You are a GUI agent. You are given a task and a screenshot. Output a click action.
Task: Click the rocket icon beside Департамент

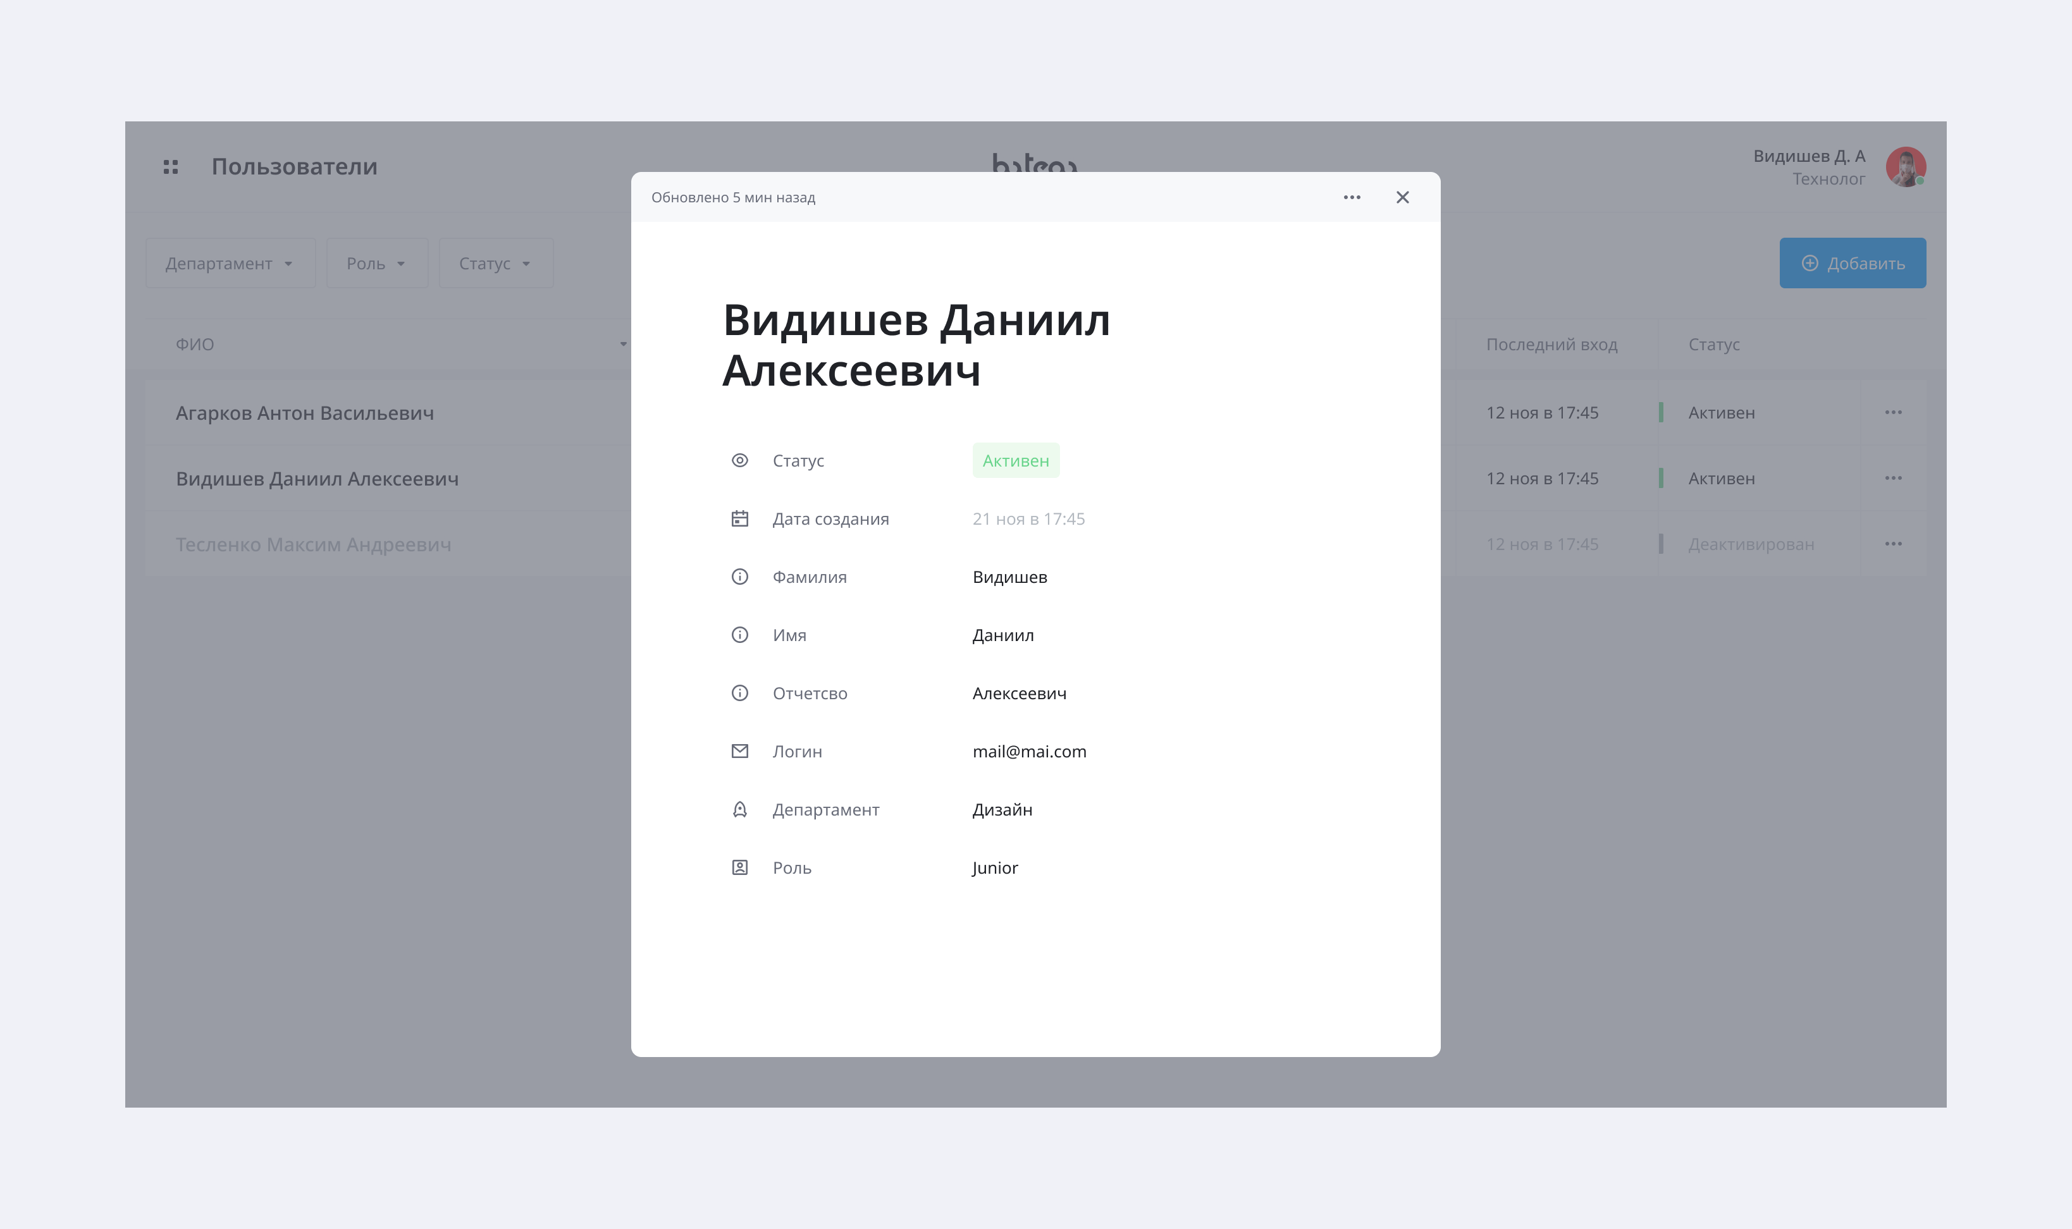point(739,809)
